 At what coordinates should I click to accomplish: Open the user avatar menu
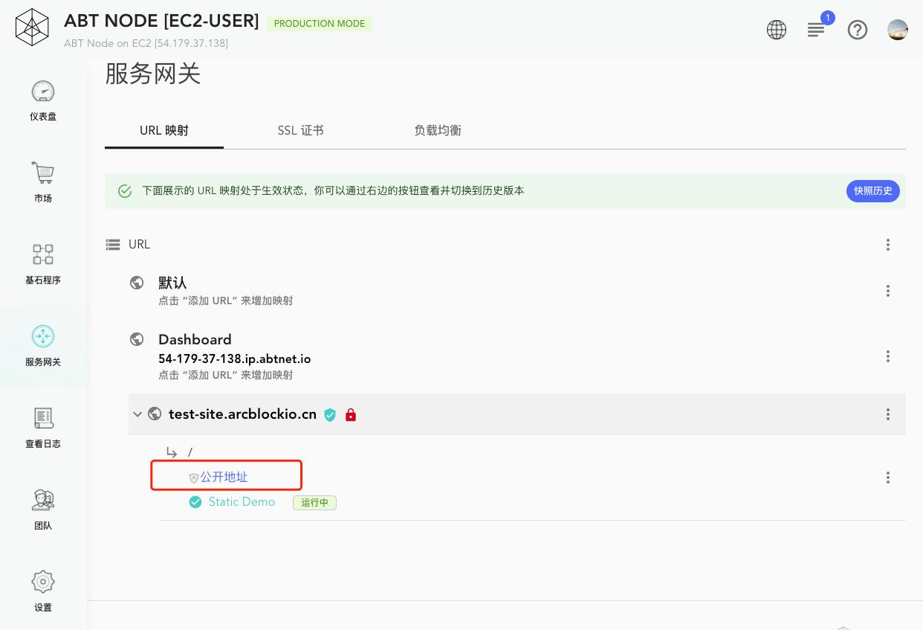pos(898,30)
